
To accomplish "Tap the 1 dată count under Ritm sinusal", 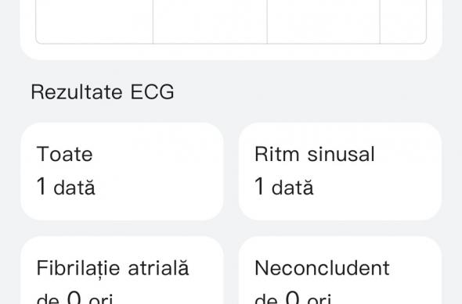I will pos(283,187).
